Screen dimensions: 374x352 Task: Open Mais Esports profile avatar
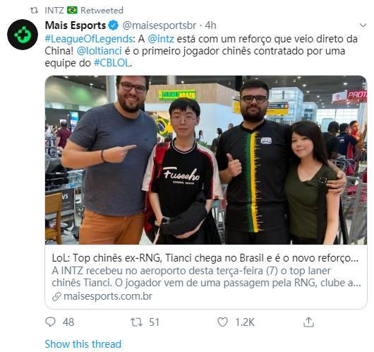point(23,35)
